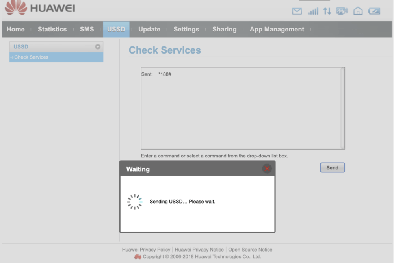Click the signal strength bars icon

point(313,11)
